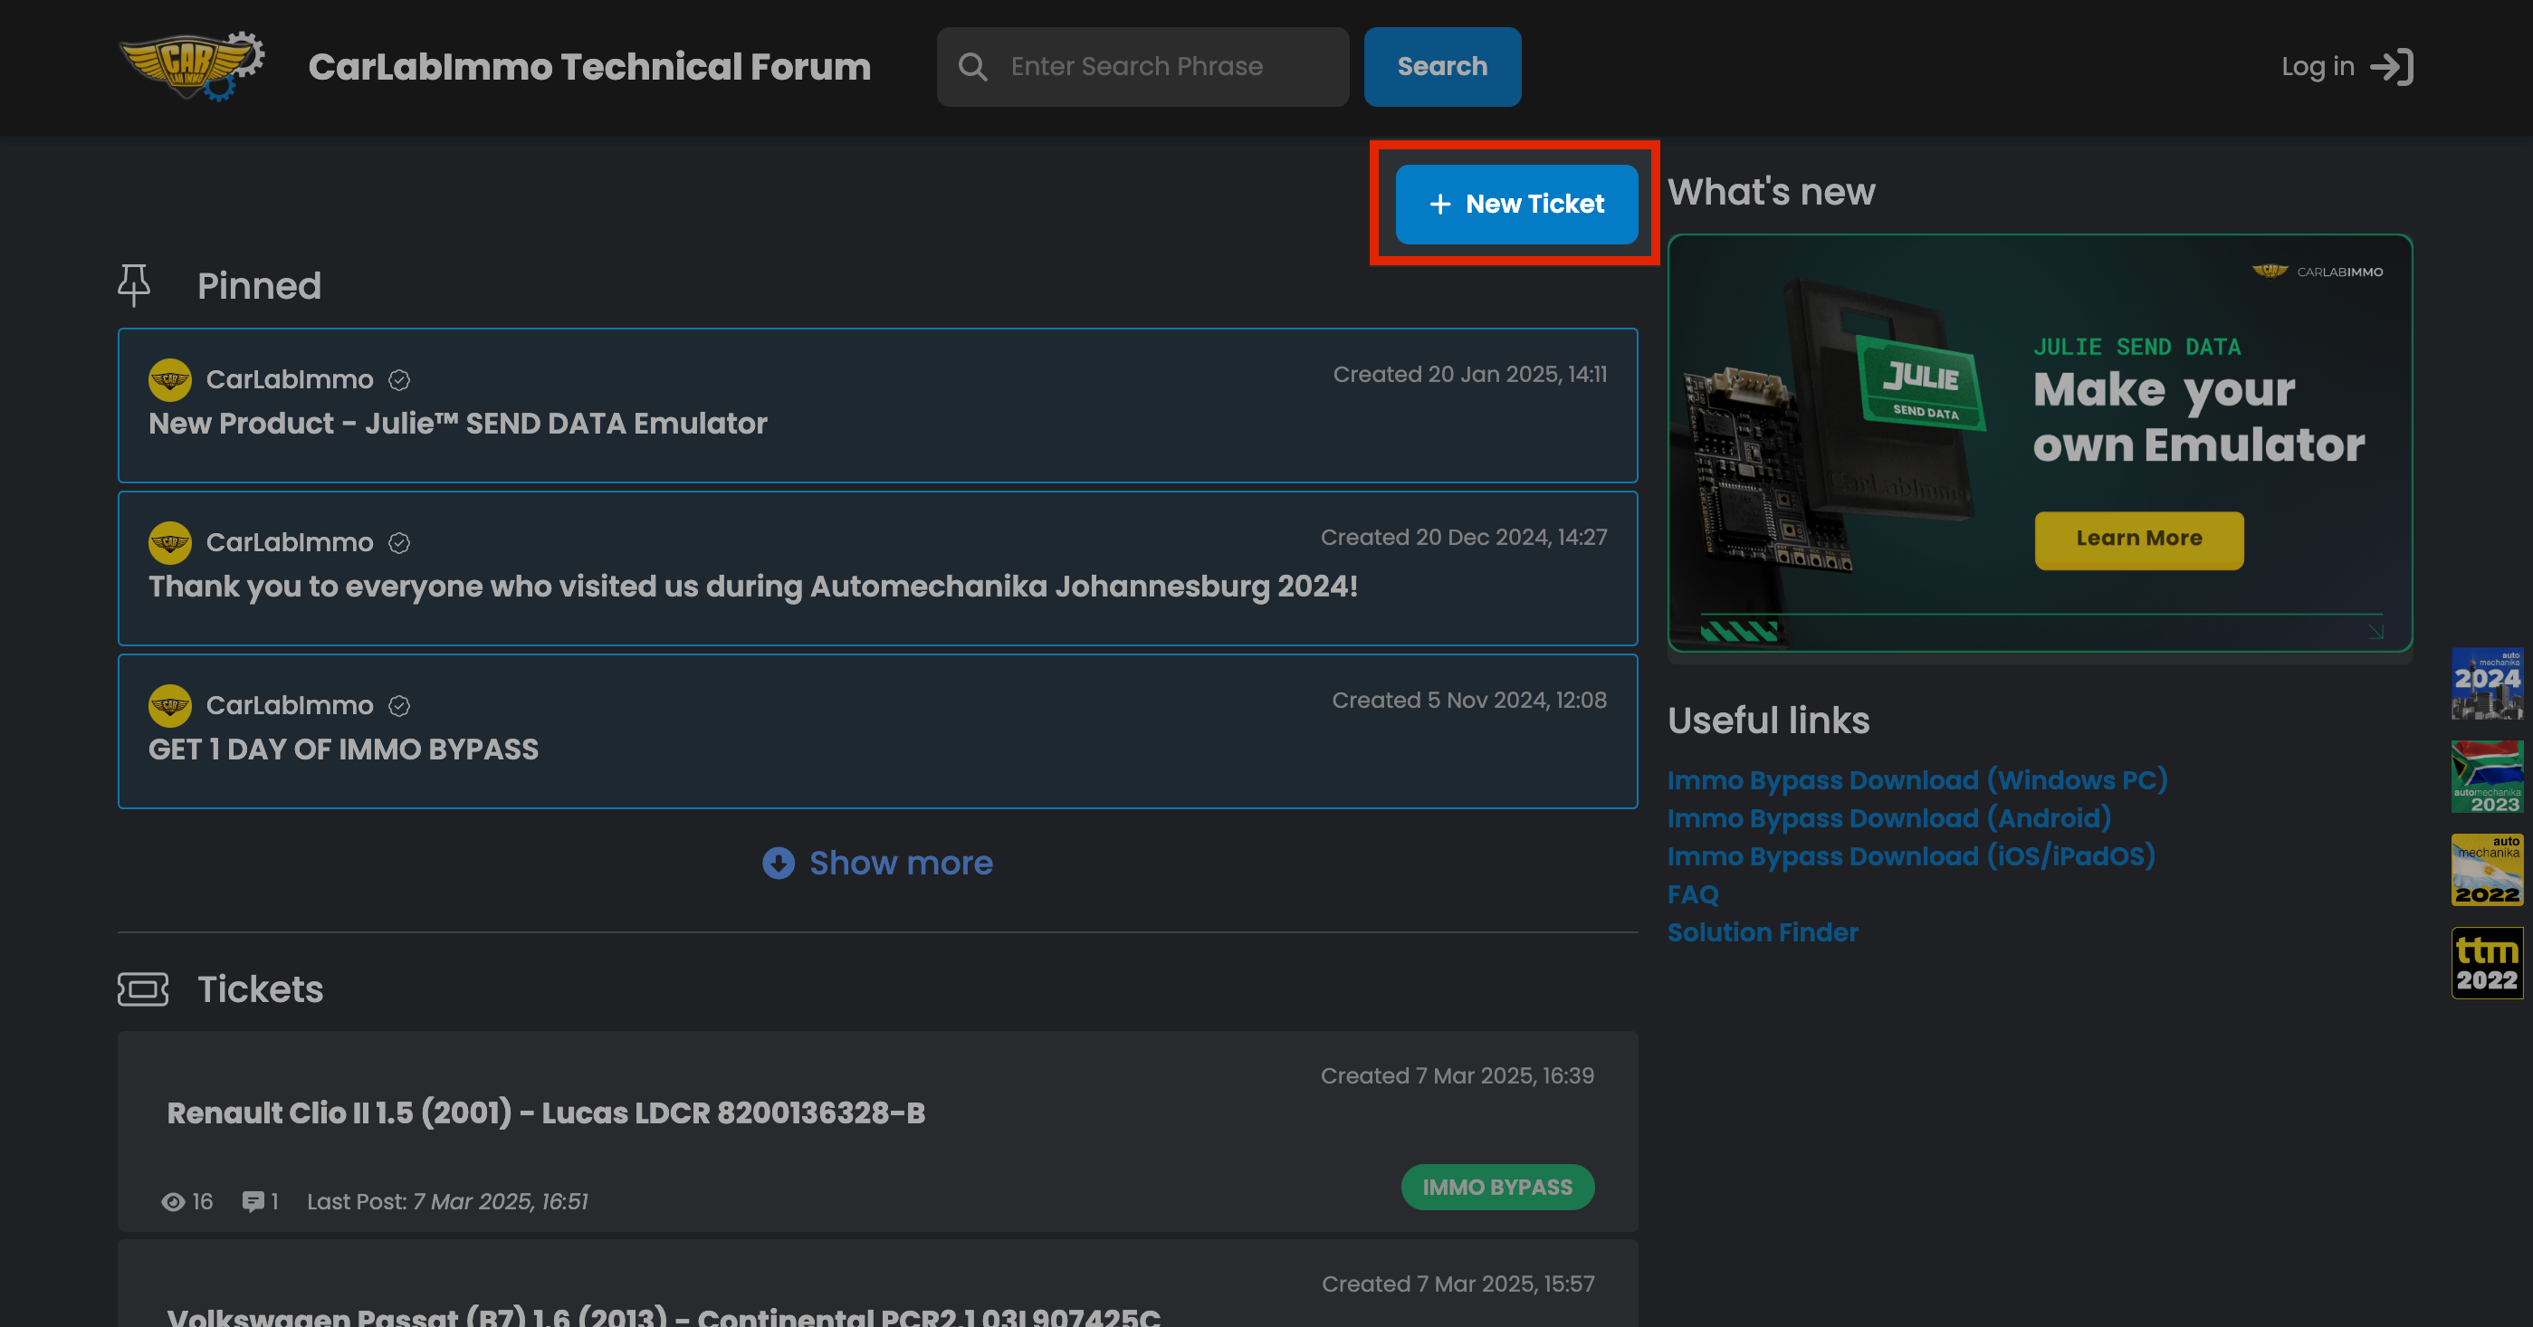Click 'Created 7 Mar 2025, 15:57' timestamp
The image size is (2533, 1327).
pos(1458,1284)
